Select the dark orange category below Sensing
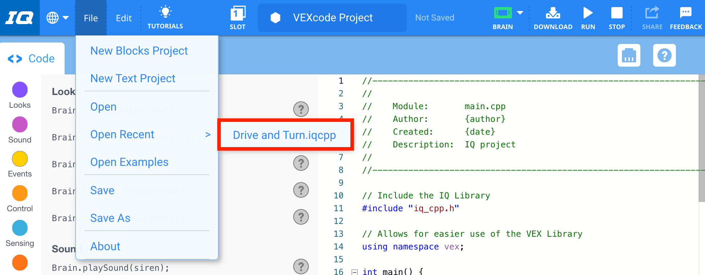The height and width of the screenshot is (275, 705). (20, 263)
